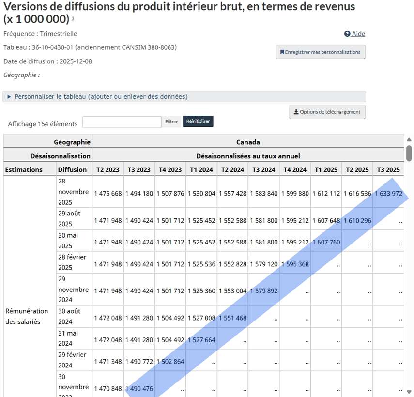Screen dimensions: 414x397
Task: Click the disclosure triangle beside Personnaliser le tableau
Action: 9,96
